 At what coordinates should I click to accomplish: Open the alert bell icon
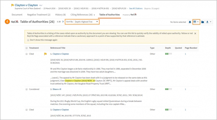[x=190, y=22]
